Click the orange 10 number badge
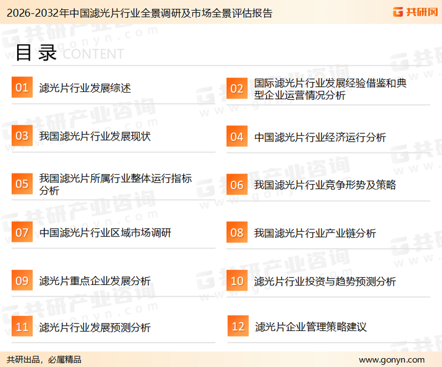The width and height of the screenshot is (442, 367). (237, 281)
